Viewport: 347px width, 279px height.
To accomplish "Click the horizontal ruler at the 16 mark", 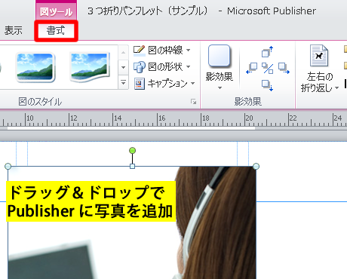I will (161, 118).
